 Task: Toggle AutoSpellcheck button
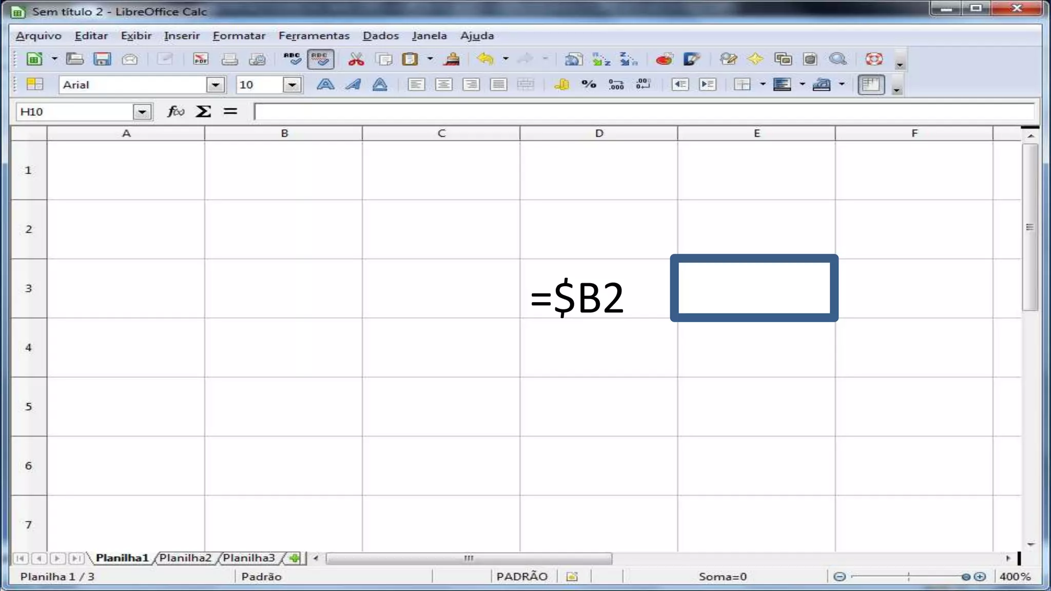click(x=320, y=60)
